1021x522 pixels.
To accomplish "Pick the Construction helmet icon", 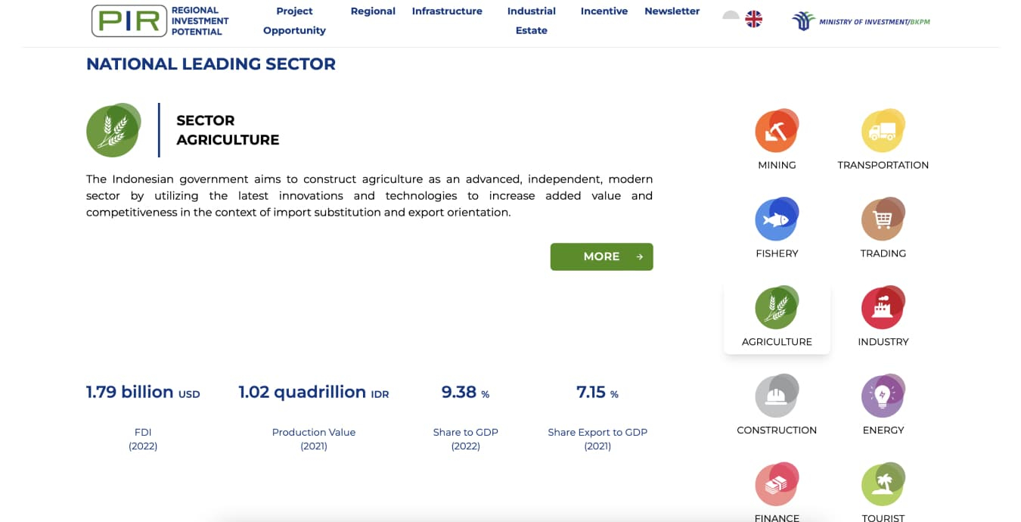I will pyautogui.click(x=776, y=396).
